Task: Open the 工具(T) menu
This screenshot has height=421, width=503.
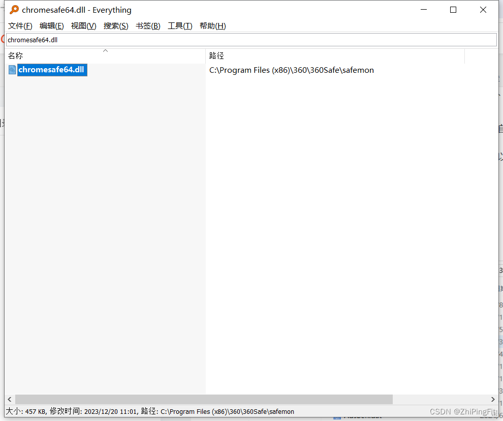Action: coord(180,26)
